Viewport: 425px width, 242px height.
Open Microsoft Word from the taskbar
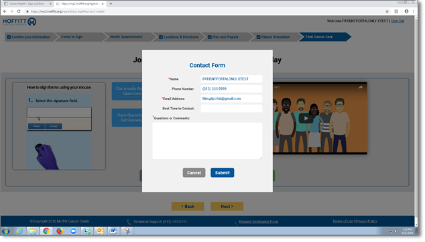(113, 231)
